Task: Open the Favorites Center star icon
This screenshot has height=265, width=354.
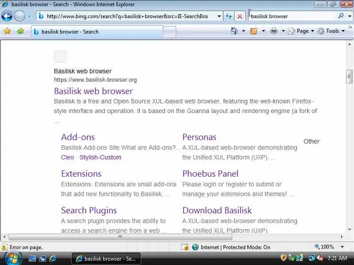Action: pyautogui.click(x=7, y=31)
